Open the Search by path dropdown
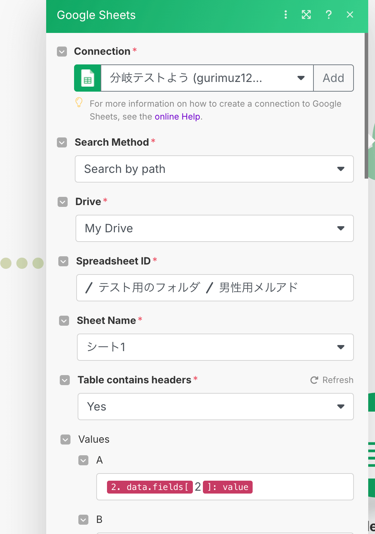Image resolution: width=375 pixels, height=534 pixels. pyautogui.click(x=214, y=169)
